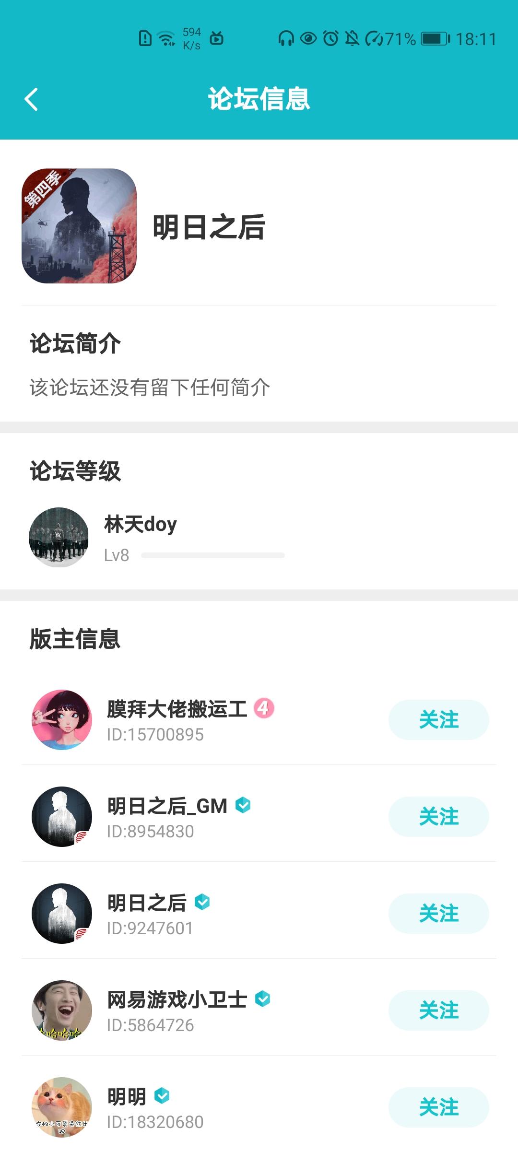Open the 明日之后 game forum icon

[79, 226]
